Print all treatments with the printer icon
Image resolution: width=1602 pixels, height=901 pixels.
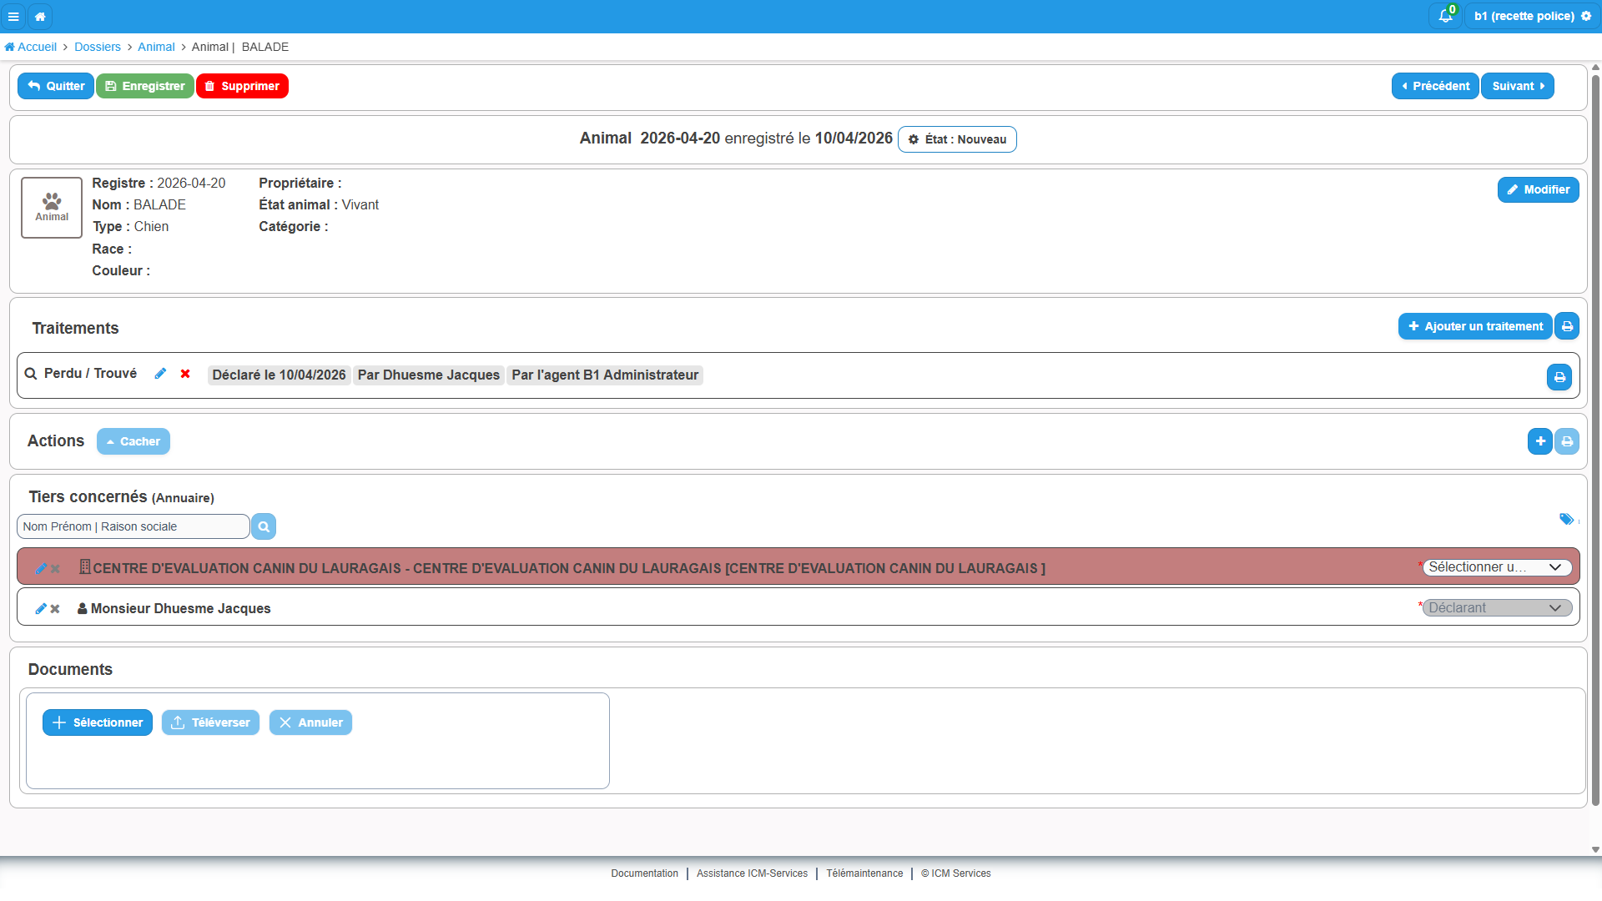pyautogui.click(x=1567, y=326)
